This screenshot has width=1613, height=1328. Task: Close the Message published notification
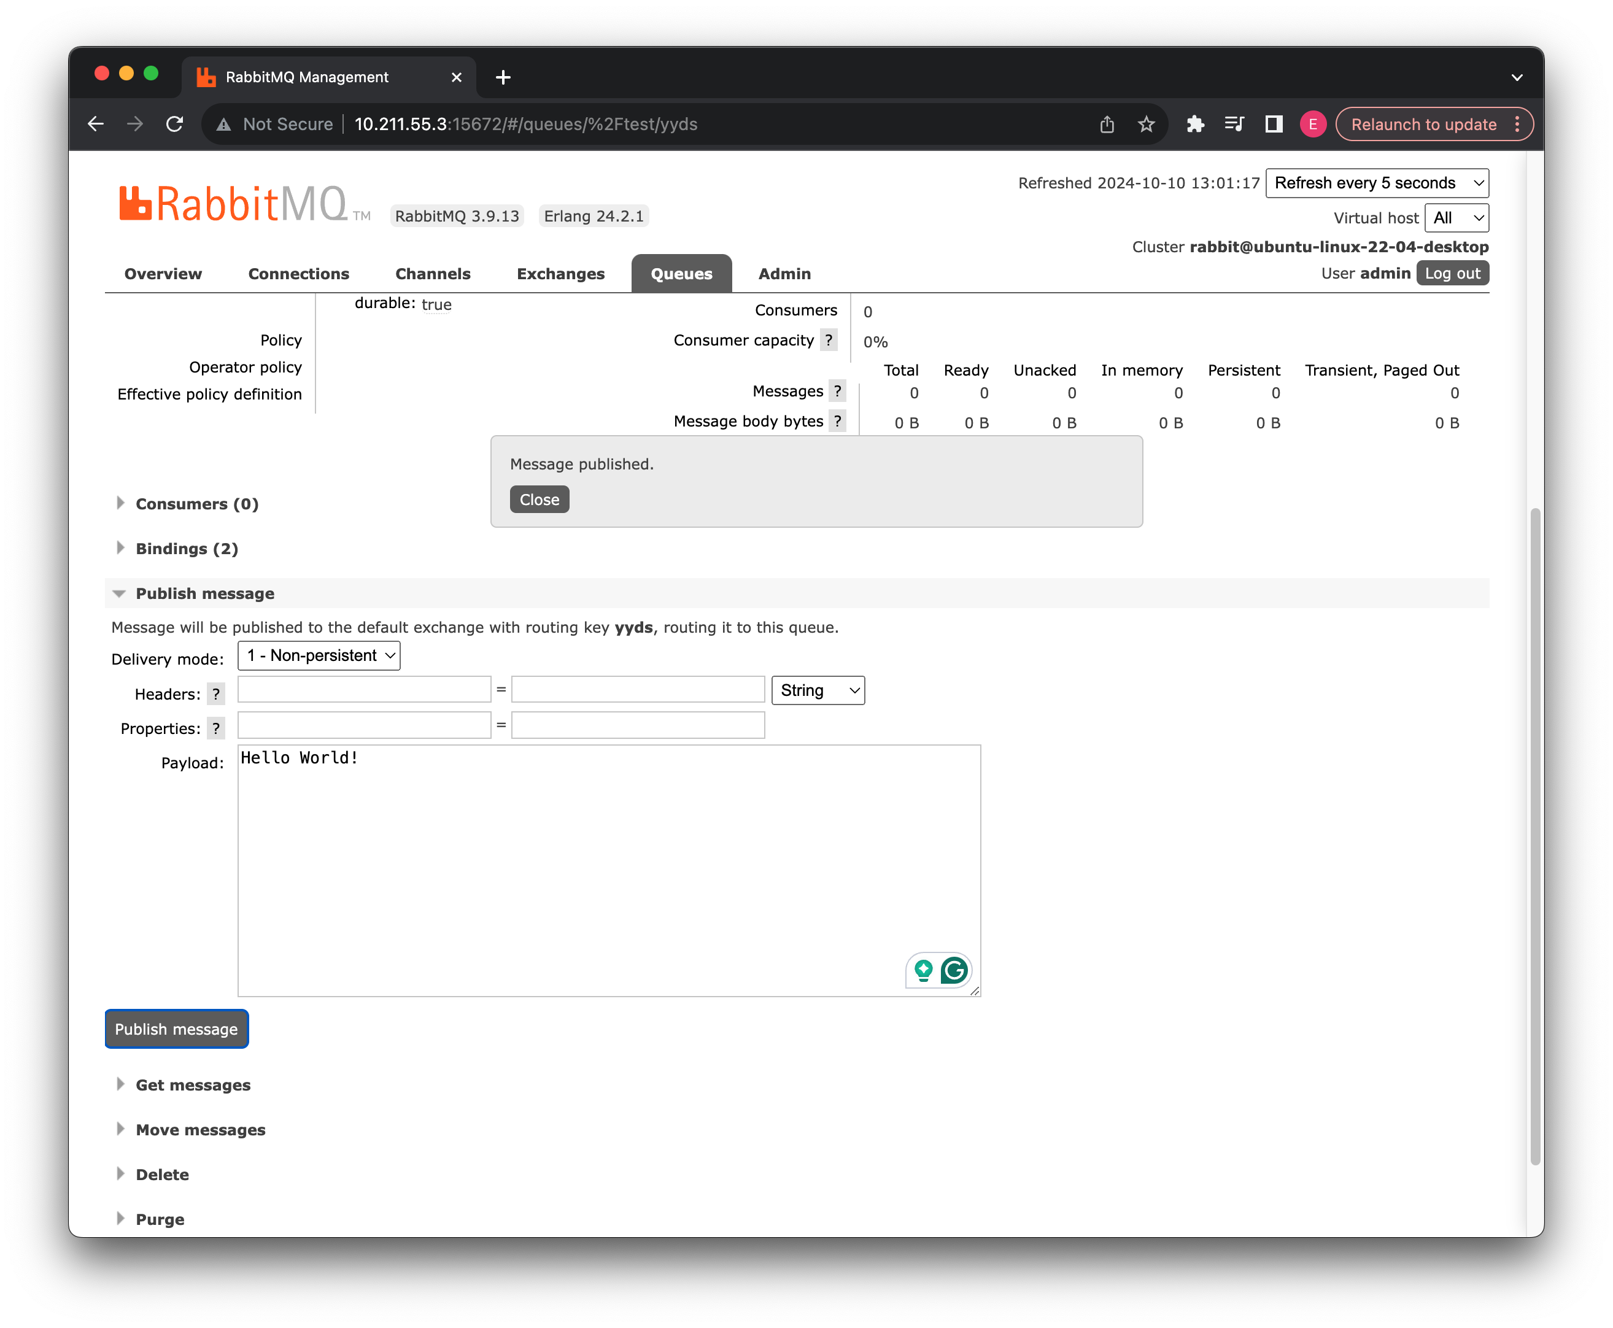tap(539, 500)
